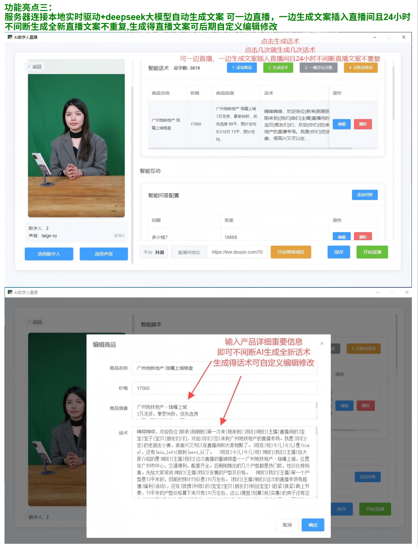Click 智能问答配置 section heading
The image size is (418, 547).
164,195
